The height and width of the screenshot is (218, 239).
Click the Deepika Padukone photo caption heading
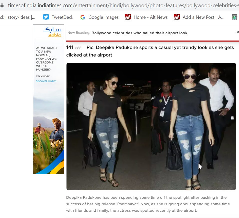pyautogui.click(x=150, y=51)
